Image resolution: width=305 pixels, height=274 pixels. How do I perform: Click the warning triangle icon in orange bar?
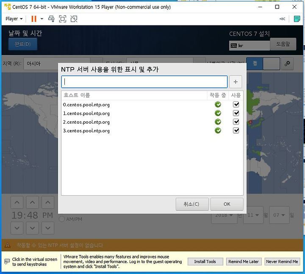(x=7, y=245)
